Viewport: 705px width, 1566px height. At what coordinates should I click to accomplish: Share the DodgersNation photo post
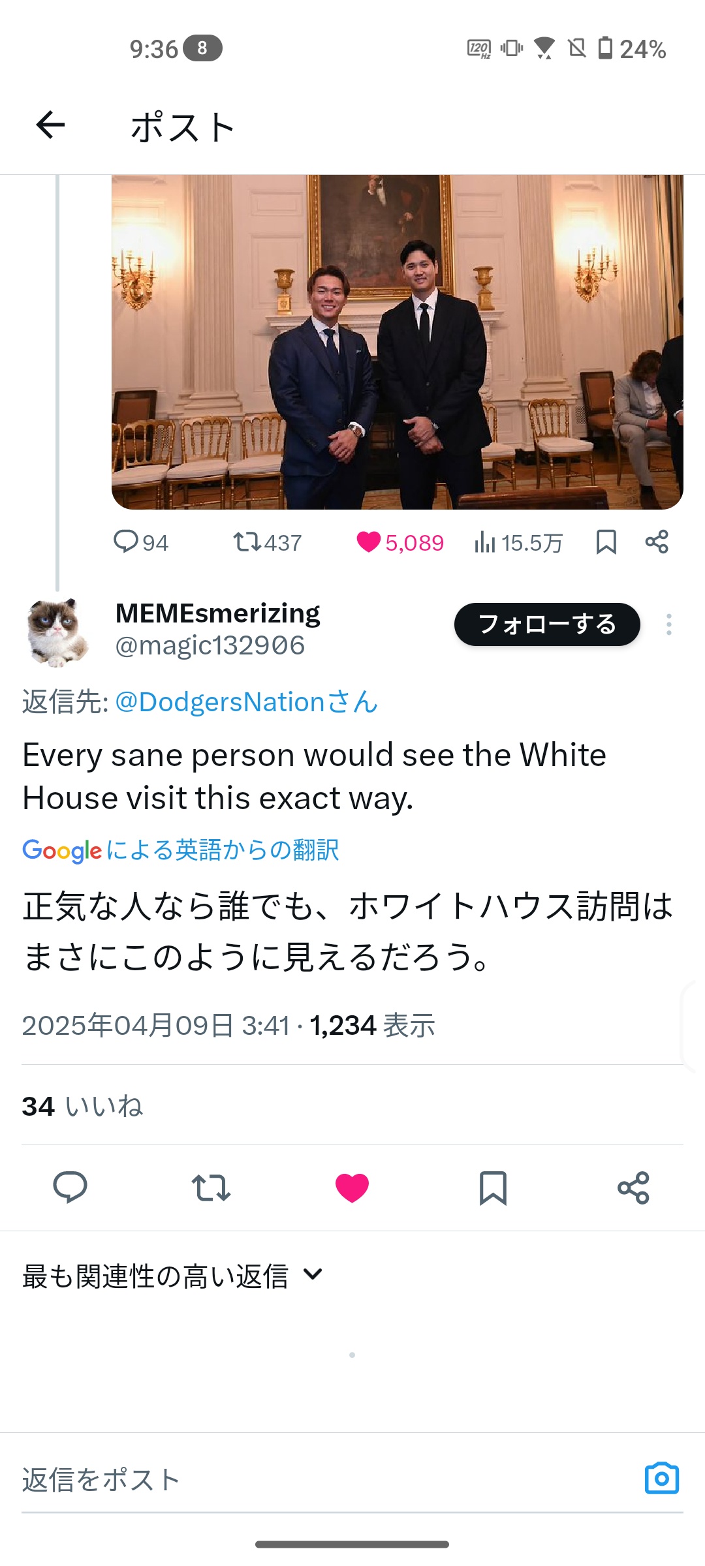click(656, 542)
